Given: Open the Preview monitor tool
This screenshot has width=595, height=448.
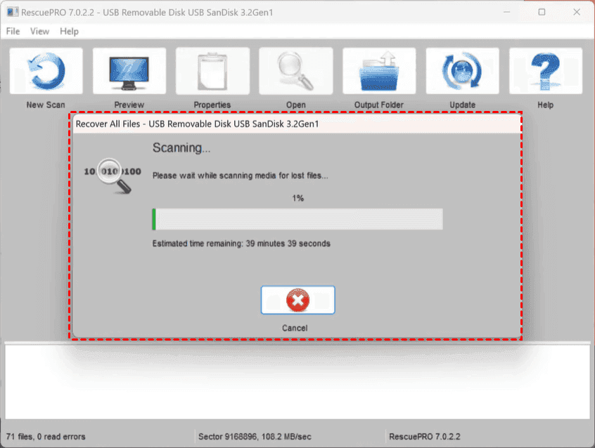Looking at the screenshot, I should click(x=129, y=72).
